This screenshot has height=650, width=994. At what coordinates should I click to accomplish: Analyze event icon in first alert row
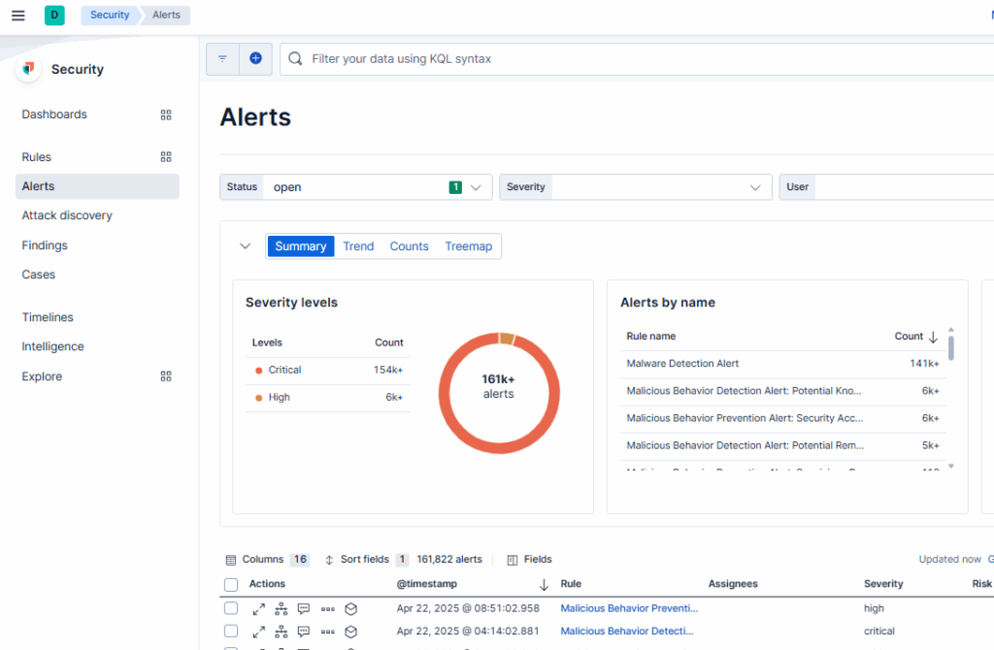281,609
